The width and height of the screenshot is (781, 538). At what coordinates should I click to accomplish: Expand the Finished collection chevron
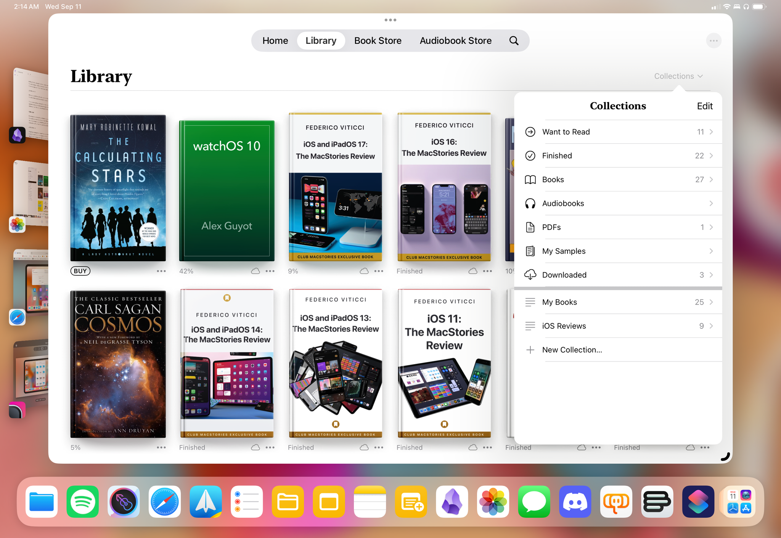point(711,156)
